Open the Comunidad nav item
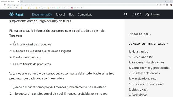The image size is (173, 97). click(x=85, y=14)
